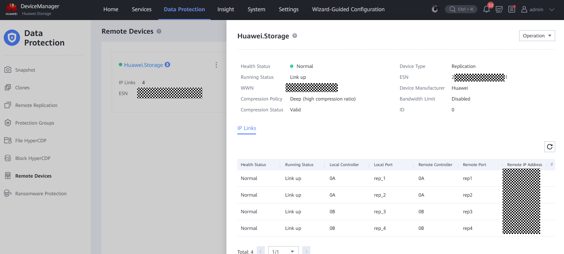The image size is (564, 254).
Task: Go to the previous page of IP links
Action: 261,251
